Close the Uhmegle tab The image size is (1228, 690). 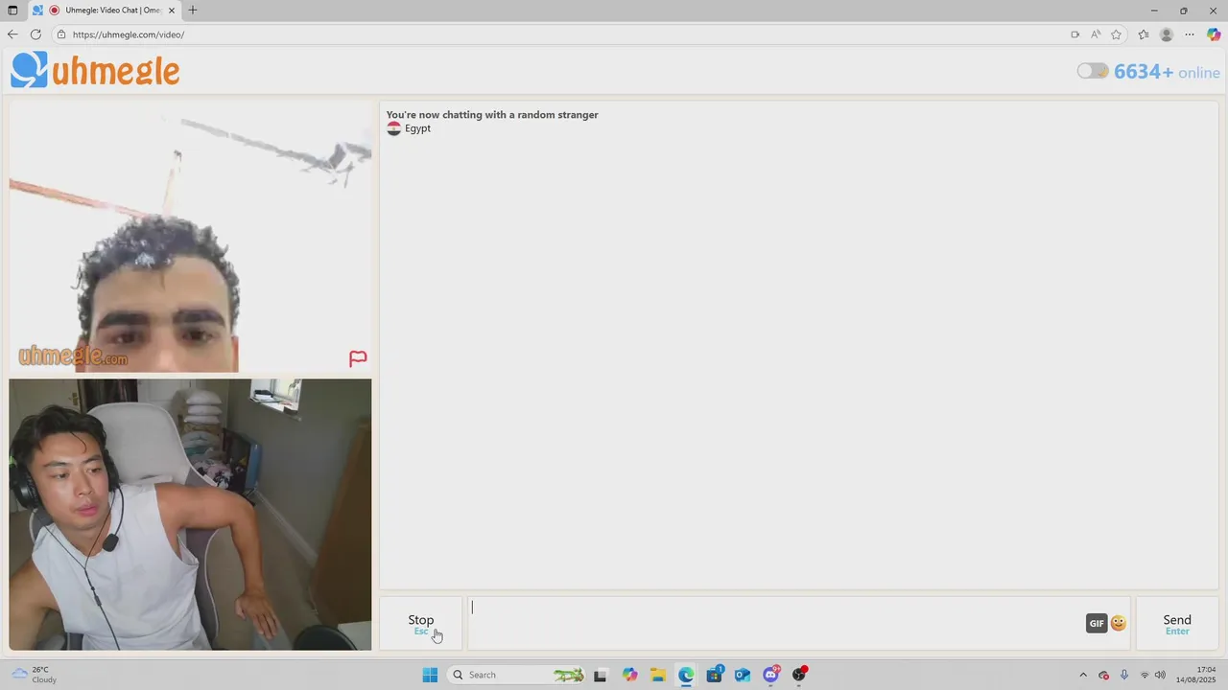point(172,10)
